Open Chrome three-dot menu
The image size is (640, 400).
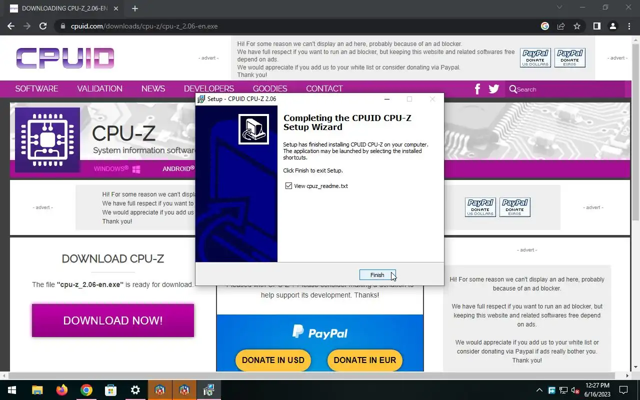(628, 26)
